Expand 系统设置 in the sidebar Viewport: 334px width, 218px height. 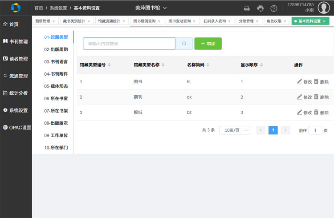click(x=16, y=110)
